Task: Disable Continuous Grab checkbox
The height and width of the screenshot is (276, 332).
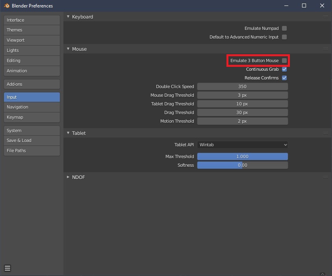Action: coord(284,69)
